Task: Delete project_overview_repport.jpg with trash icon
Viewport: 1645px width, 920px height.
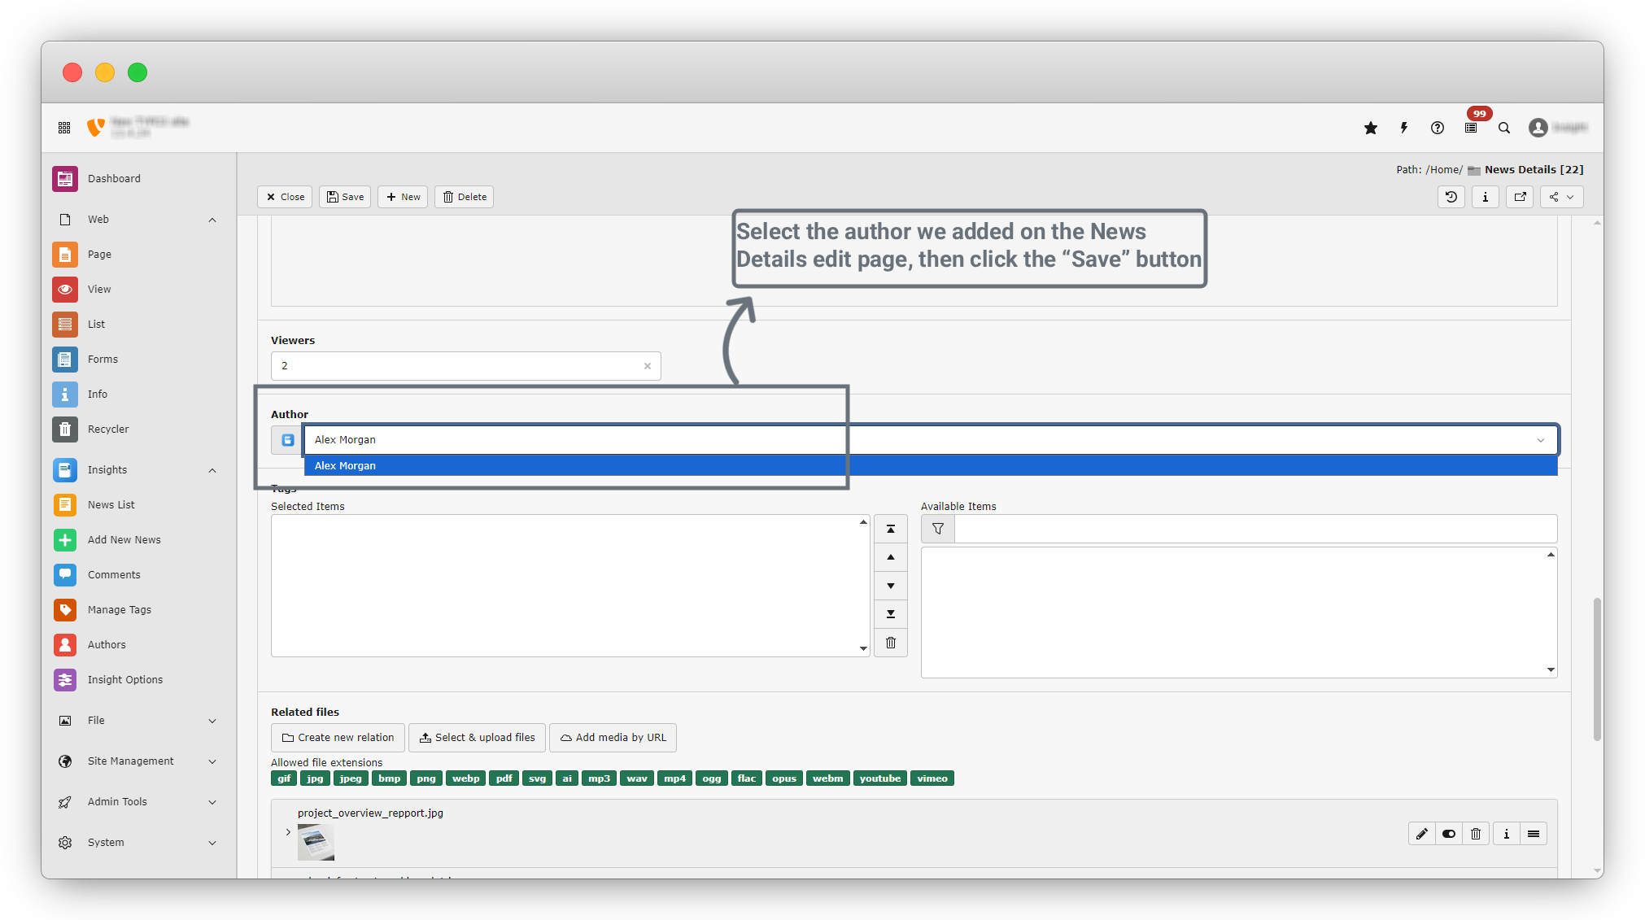Action: (1476, 834)
